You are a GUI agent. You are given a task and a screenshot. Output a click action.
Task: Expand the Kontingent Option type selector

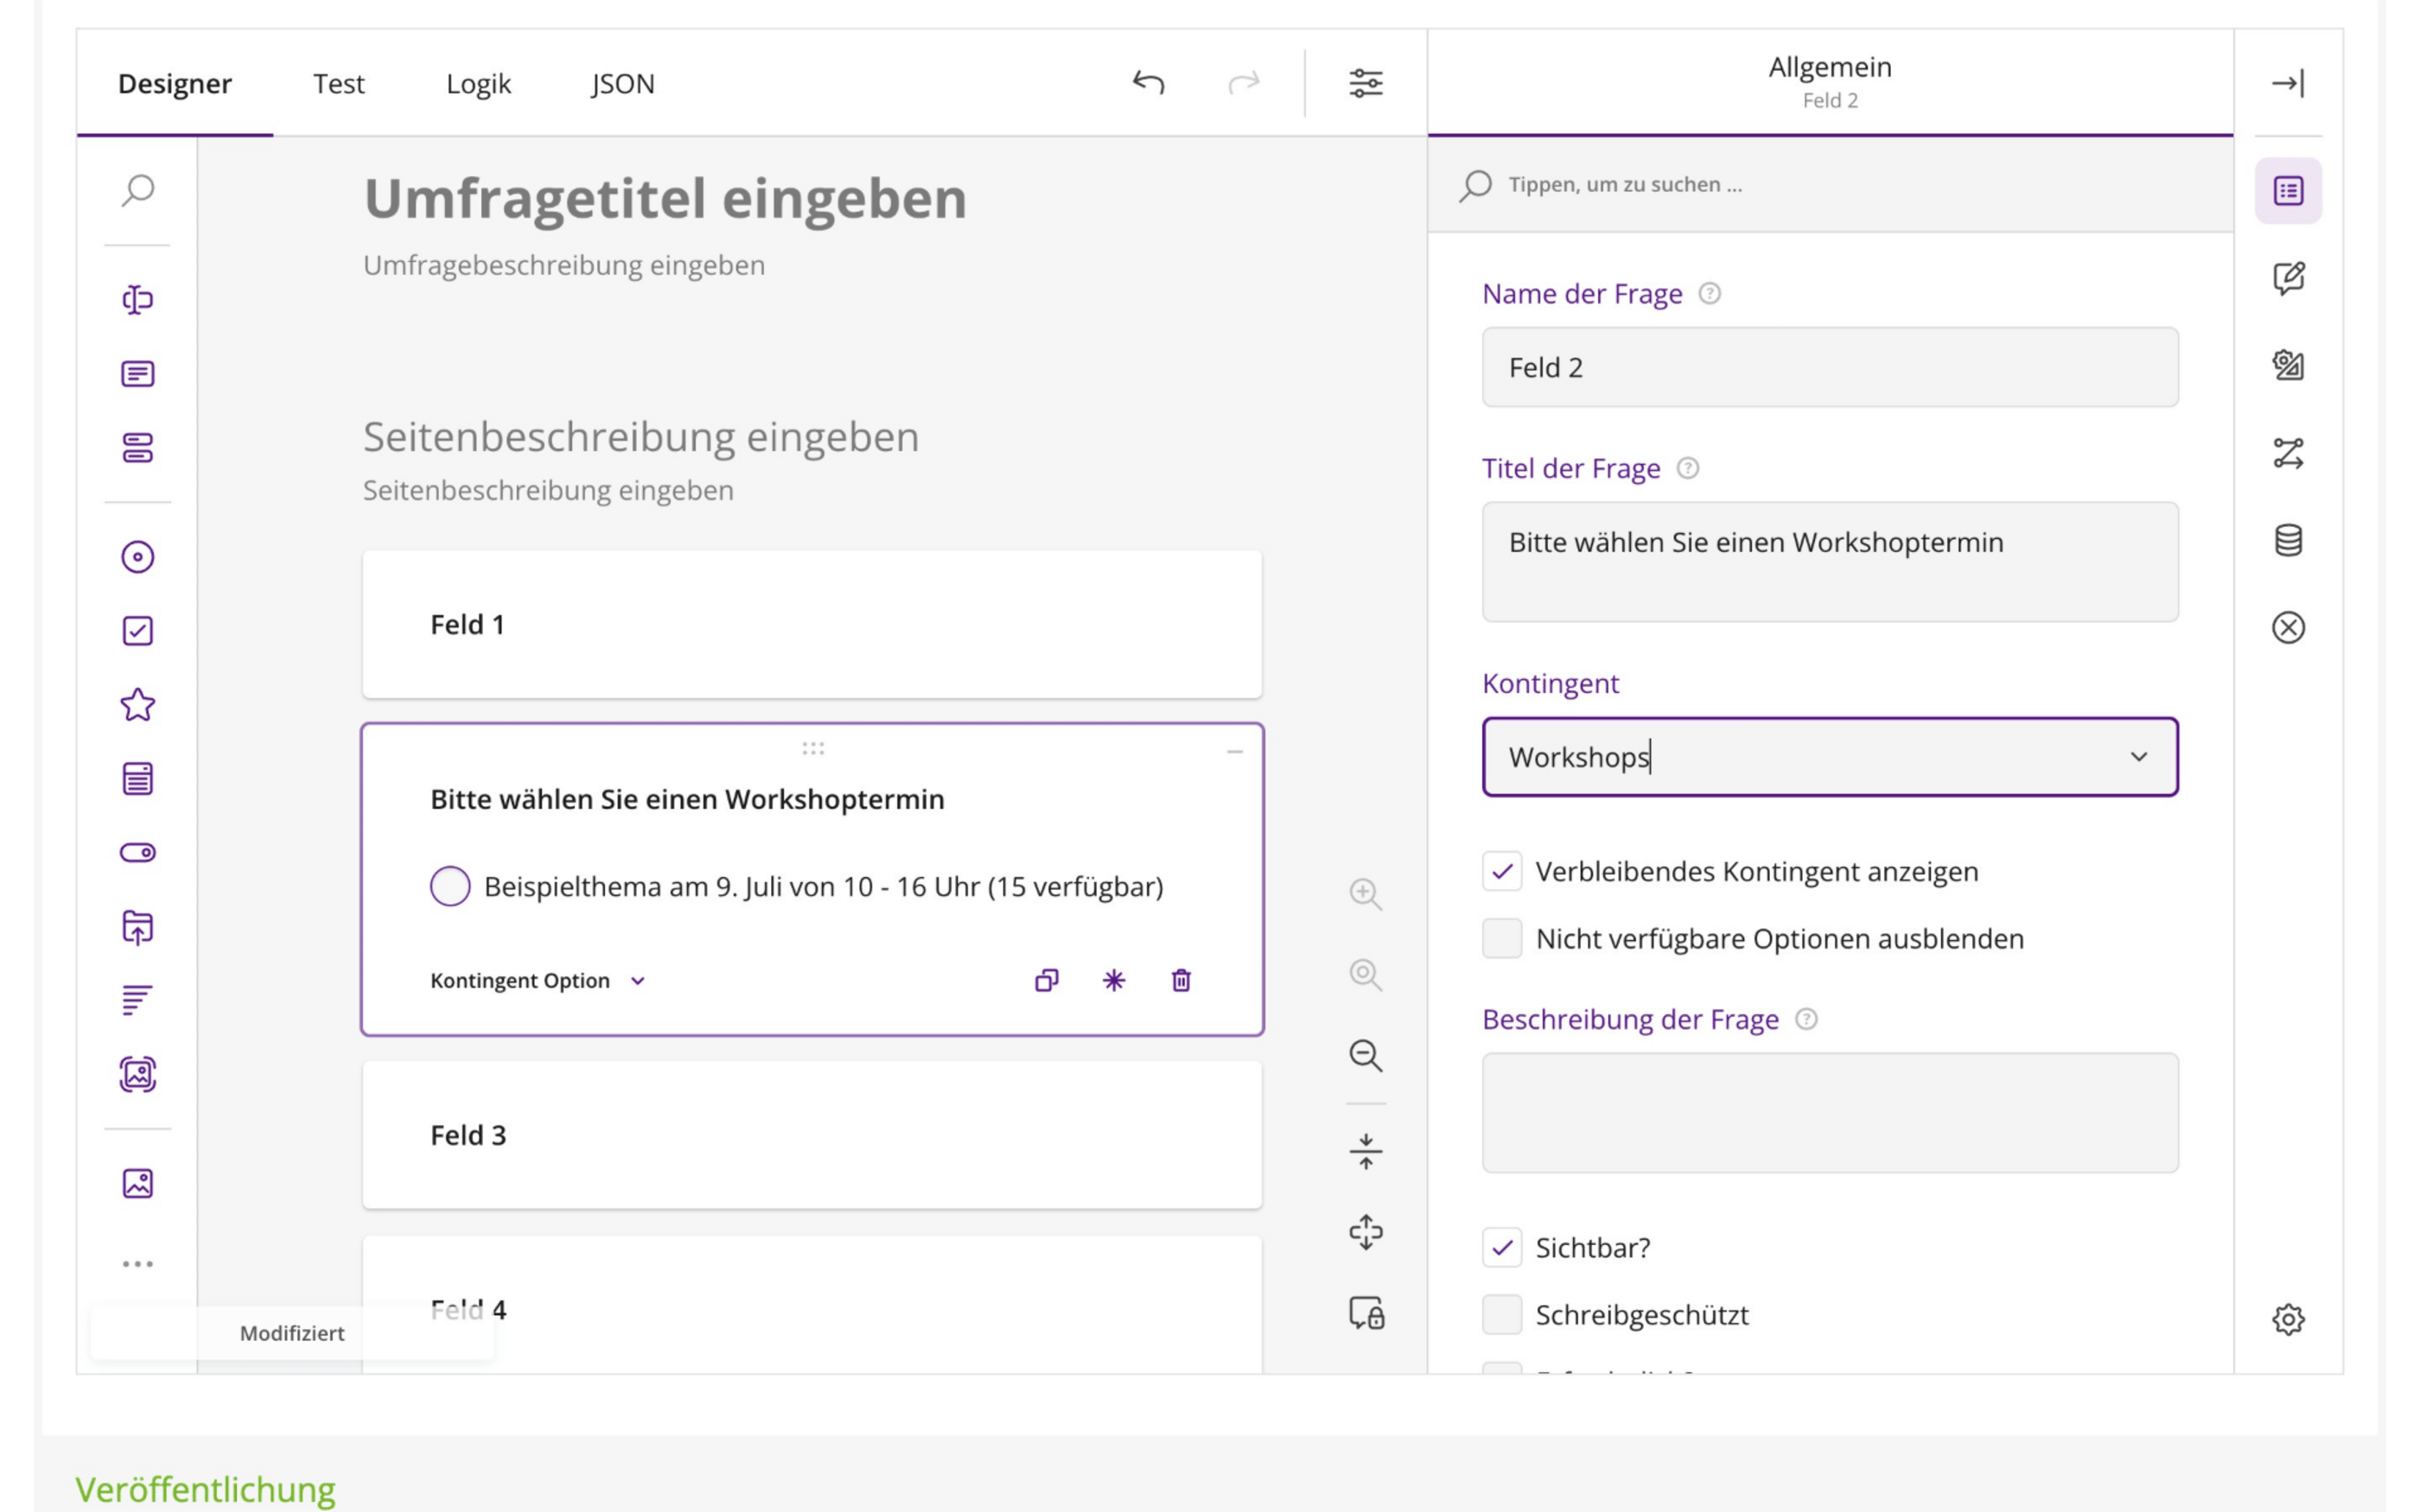(x=538, y=981)
